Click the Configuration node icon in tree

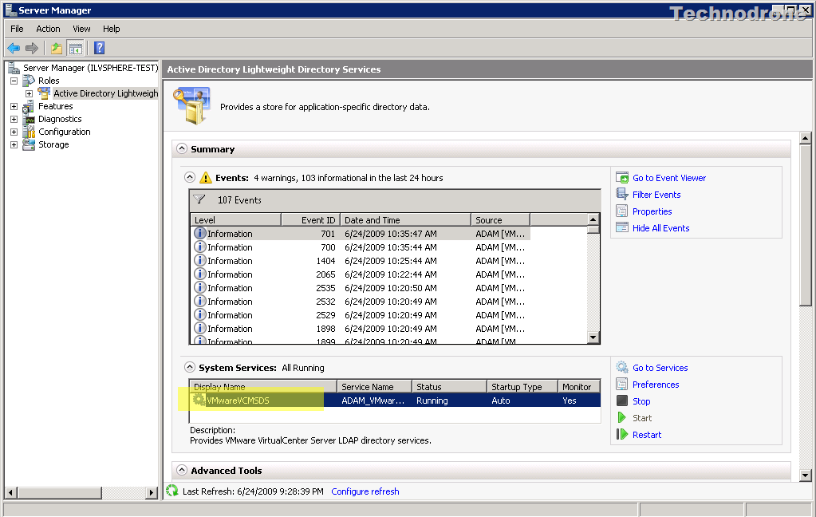point(30,132)
